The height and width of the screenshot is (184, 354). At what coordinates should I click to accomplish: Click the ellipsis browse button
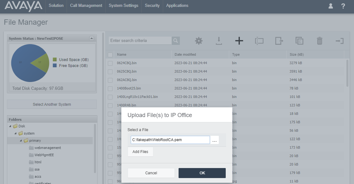click(214, 140)
